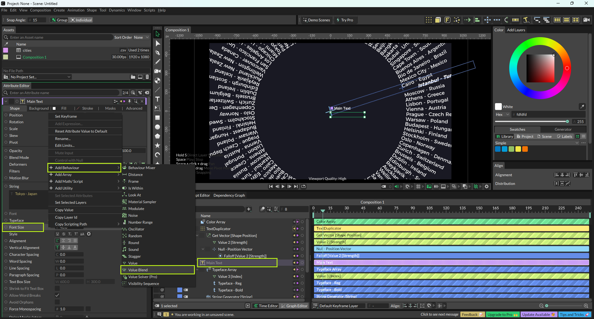
Task: Enable the Shrink to Fit Text Box checkbox
Action: pos(57,289)
